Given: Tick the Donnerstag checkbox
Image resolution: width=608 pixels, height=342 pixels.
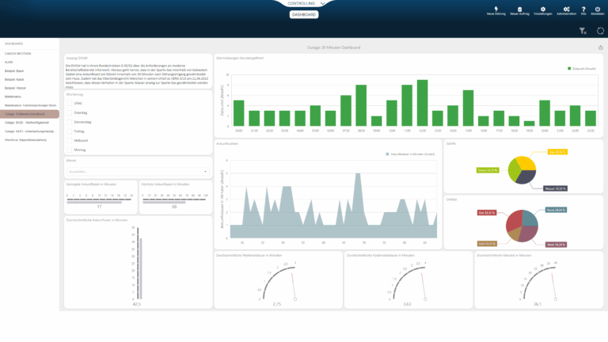Looking at the screenshot, I should tap(70, 122).
